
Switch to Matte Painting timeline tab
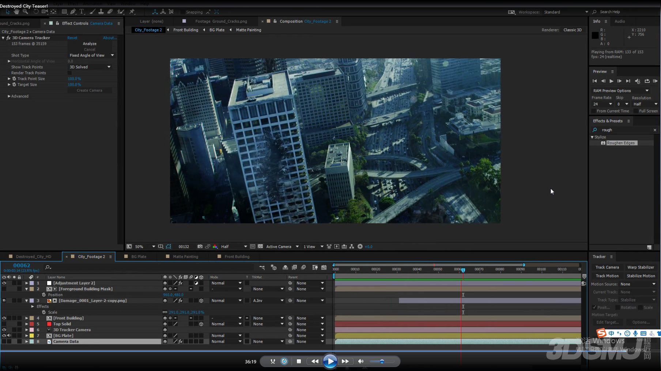185,256
